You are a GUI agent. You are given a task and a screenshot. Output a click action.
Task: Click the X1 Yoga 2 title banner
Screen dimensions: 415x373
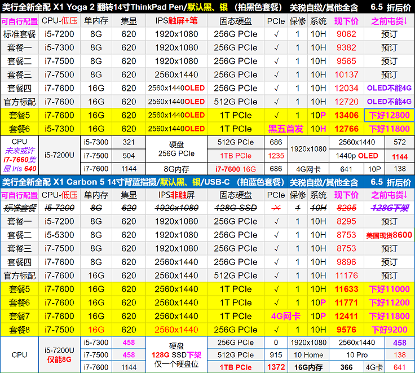click(x=207, y=7)
